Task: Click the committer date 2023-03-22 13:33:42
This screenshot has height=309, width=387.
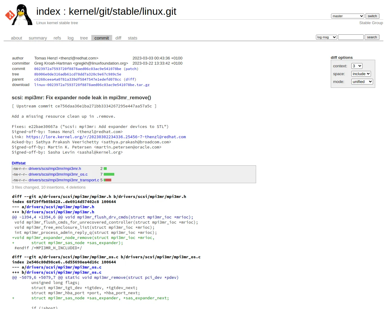Action: tap(158, 63)
